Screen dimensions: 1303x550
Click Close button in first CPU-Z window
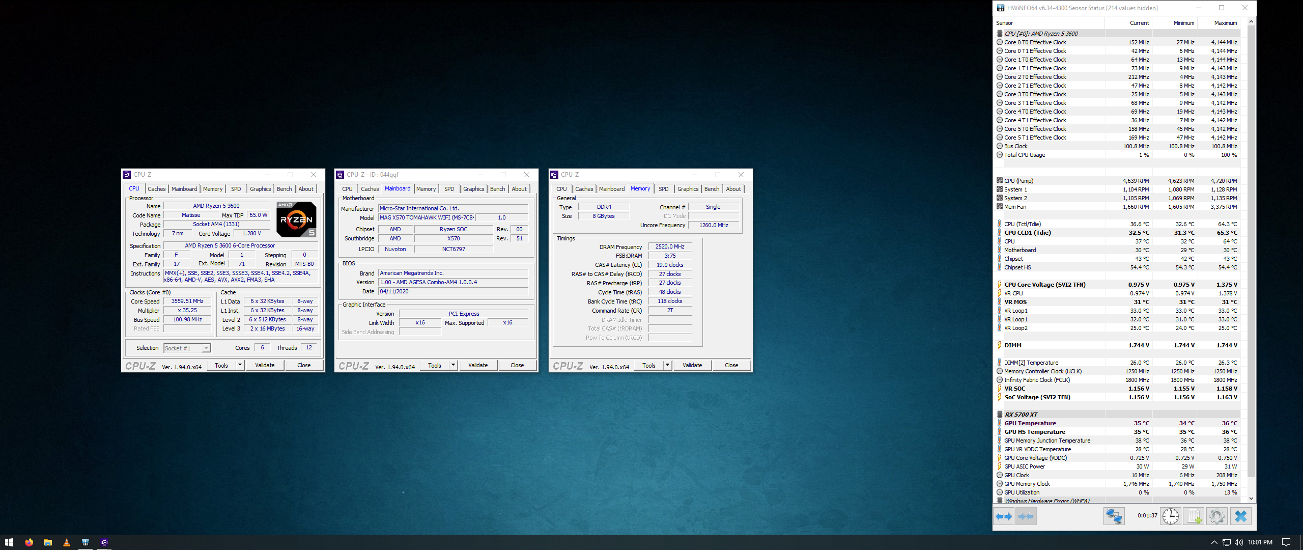[x=304, y=365]
